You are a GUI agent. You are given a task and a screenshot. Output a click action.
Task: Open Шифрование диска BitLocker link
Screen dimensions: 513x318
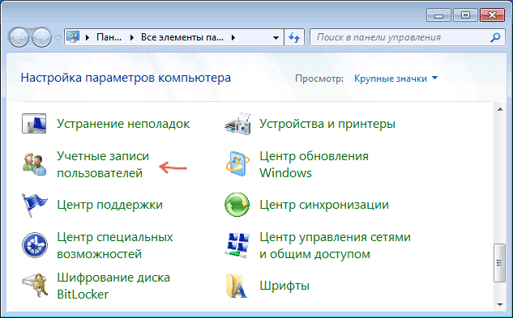[113, 286]
